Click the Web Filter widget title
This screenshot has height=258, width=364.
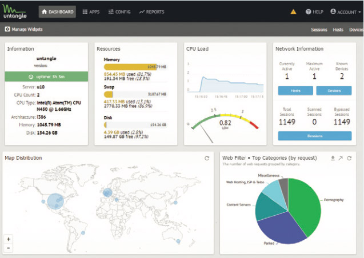pyautogui.click(x=270, y=158)
